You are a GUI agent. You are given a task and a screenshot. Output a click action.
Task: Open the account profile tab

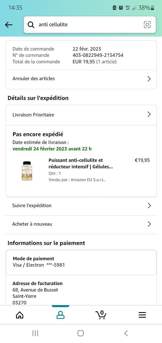(60, 315)
